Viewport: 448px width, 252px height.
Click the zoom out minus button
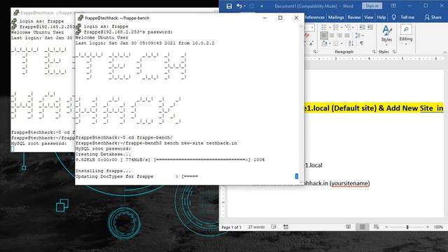click(x=386, y=227)
